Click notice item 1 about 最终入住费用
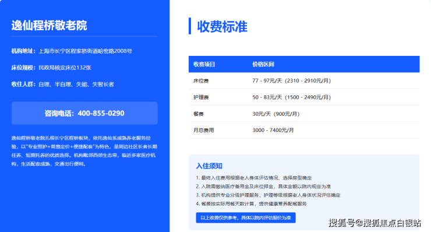 click(x=254, y=178)
